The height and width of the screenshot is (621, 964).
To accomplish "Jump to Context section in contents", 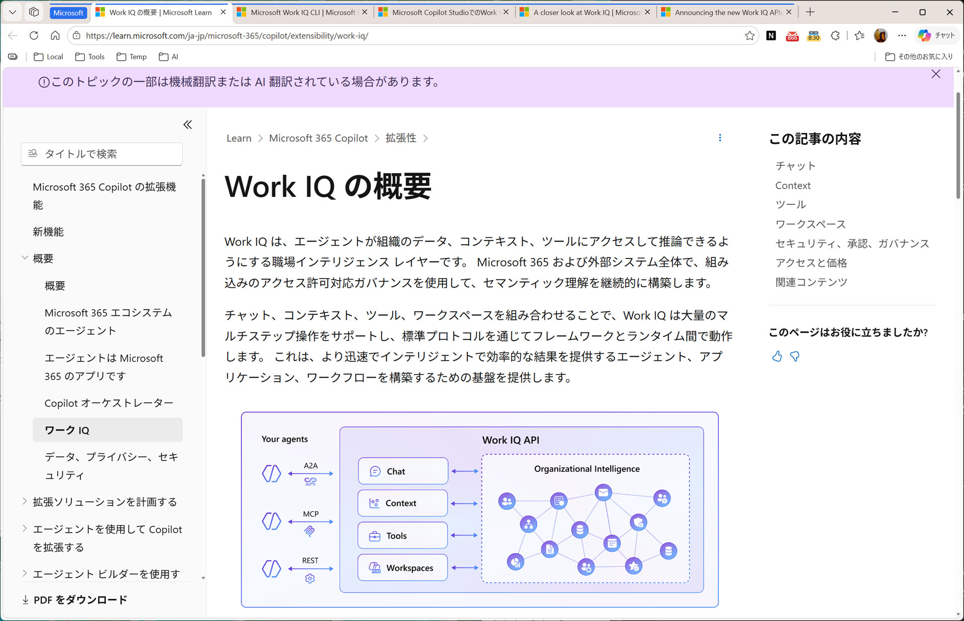I will point(793,185).
